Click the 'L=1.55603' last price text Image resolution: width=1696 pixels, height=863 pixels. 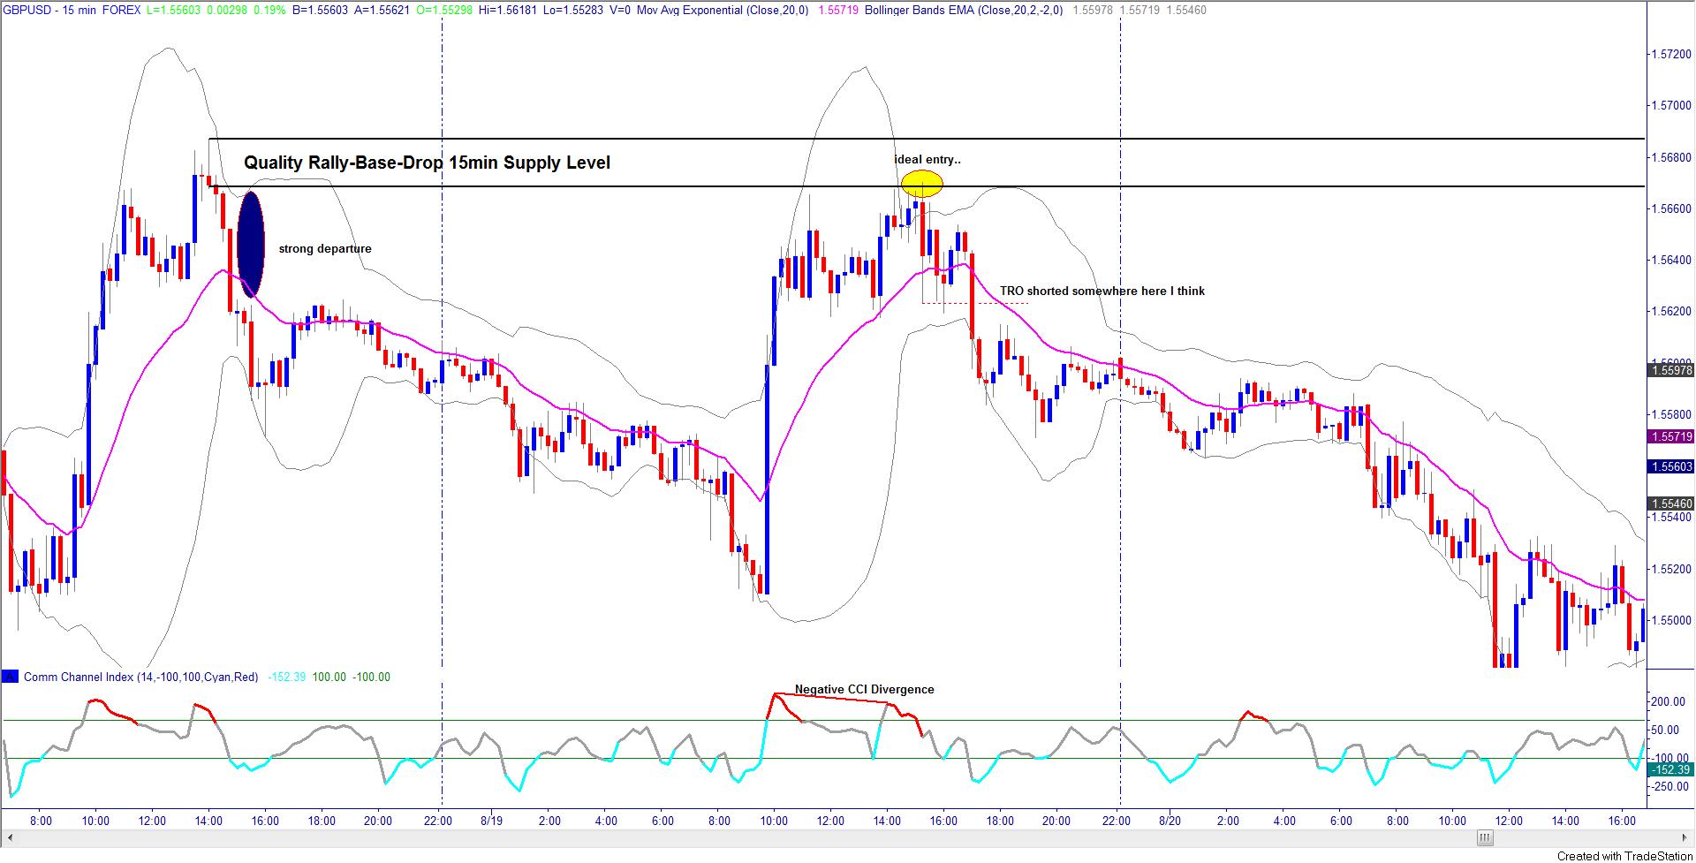pyautogui.click(x=175, y=10)
